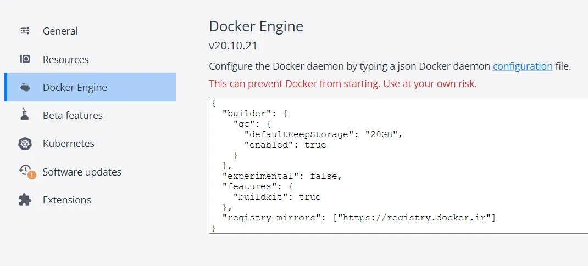The image size is (588, 266).
Task: Show the Extensions settings page
Action: coord(67,200)
